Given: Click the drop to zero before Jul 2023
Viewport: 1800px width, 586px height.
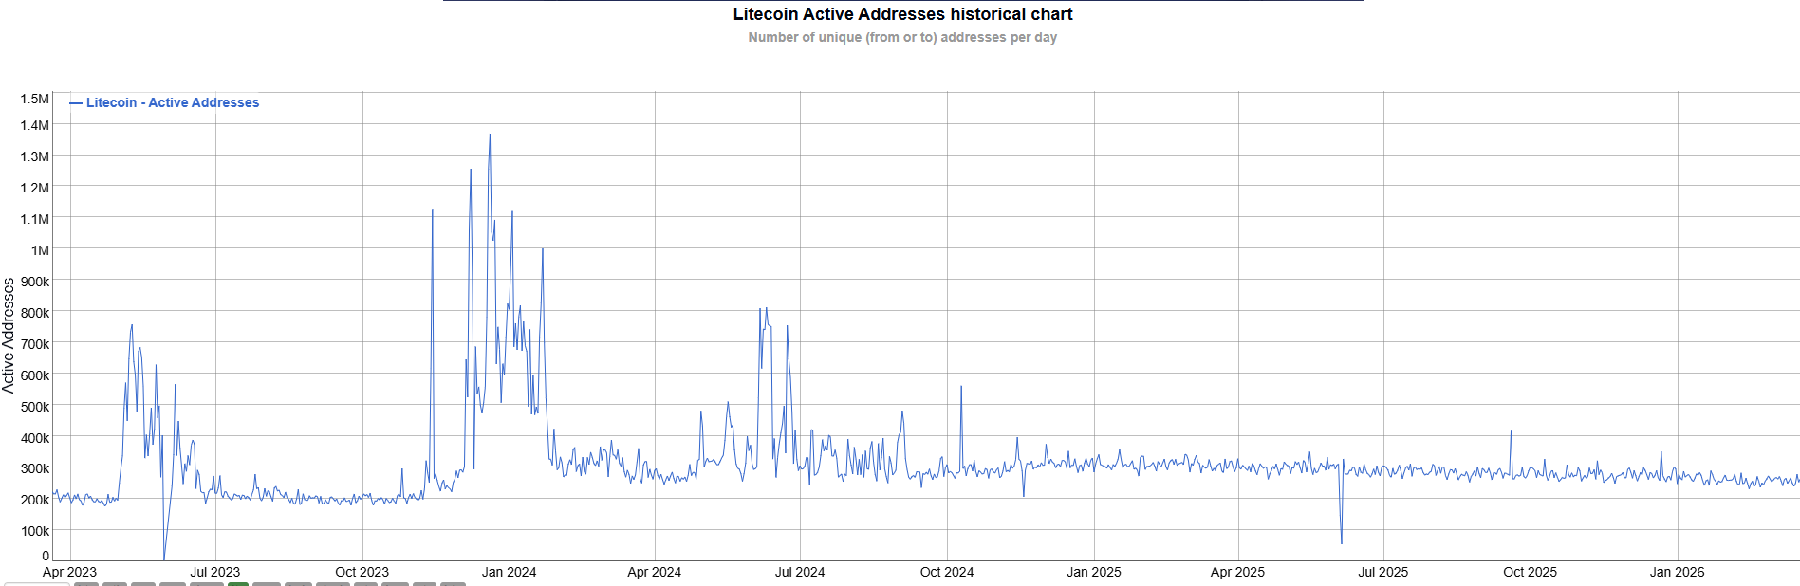Looking at the screenshot, I should (164, 558).
